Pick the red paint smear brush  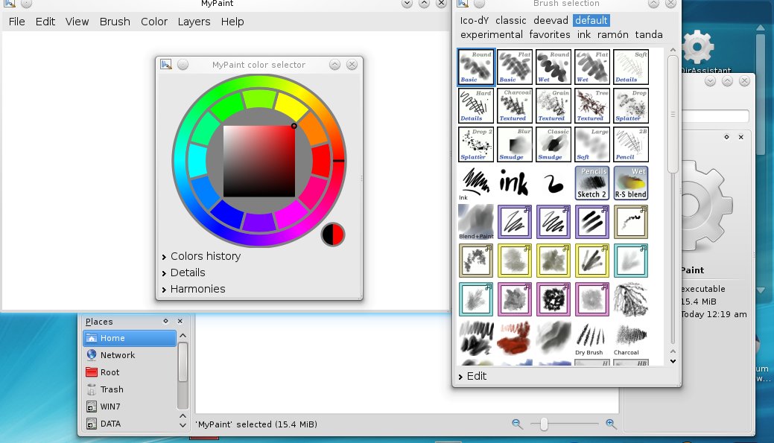514,339
